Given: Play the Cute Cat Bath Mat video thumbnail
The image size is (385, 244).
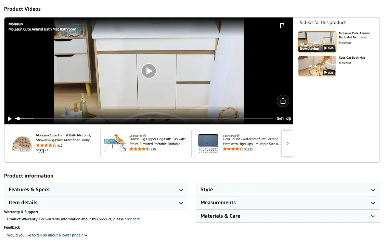Looking at the screenshot, I should tap(317, 66).
